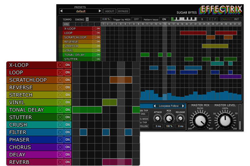Clear the CHORUS track with the X icon
This screenshot has height=166, width=250.
[x=60, y=147]
